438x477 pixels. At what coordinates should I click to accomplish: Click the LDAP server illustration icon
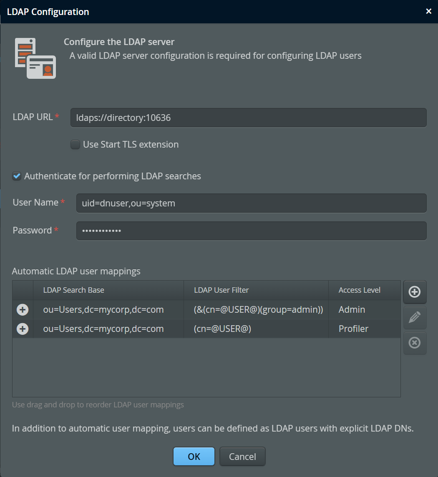coord(35,58)
